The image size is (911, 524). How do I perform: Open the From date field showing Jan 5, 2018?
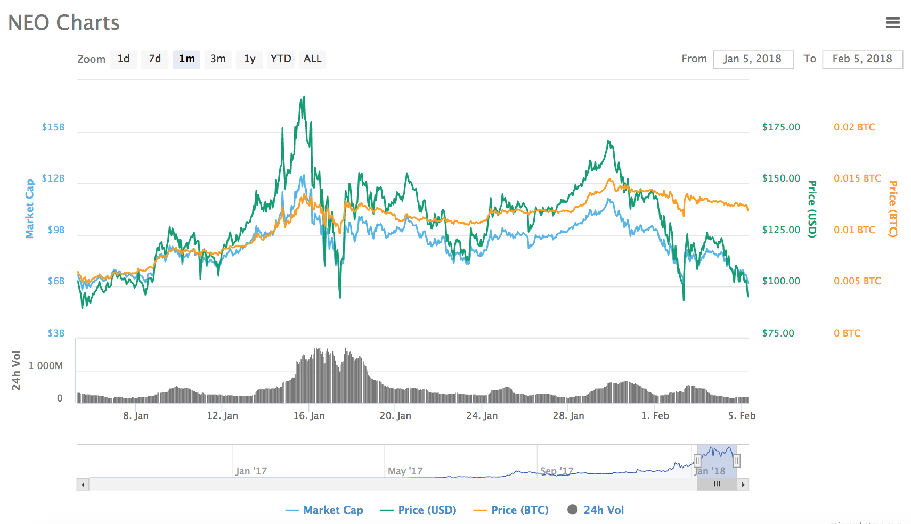tap(753, 59)
